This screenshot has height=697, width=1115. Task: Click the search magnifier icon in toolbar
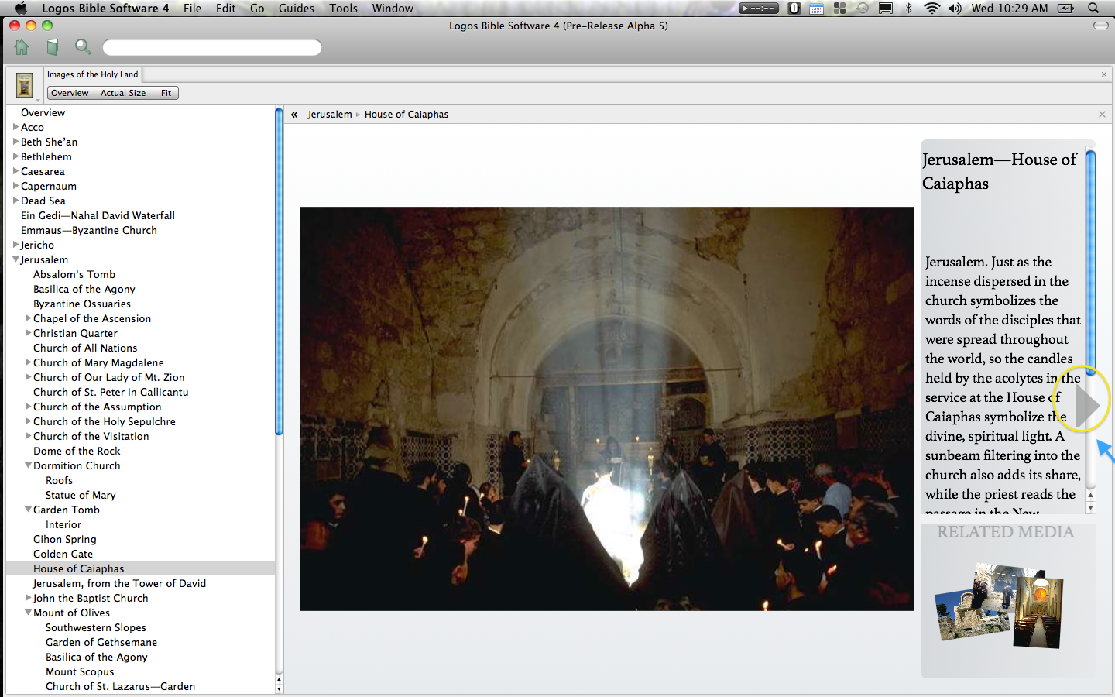coord(82,47)
